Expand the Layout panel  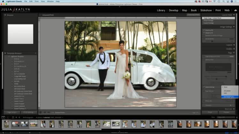tap(234, 45)
